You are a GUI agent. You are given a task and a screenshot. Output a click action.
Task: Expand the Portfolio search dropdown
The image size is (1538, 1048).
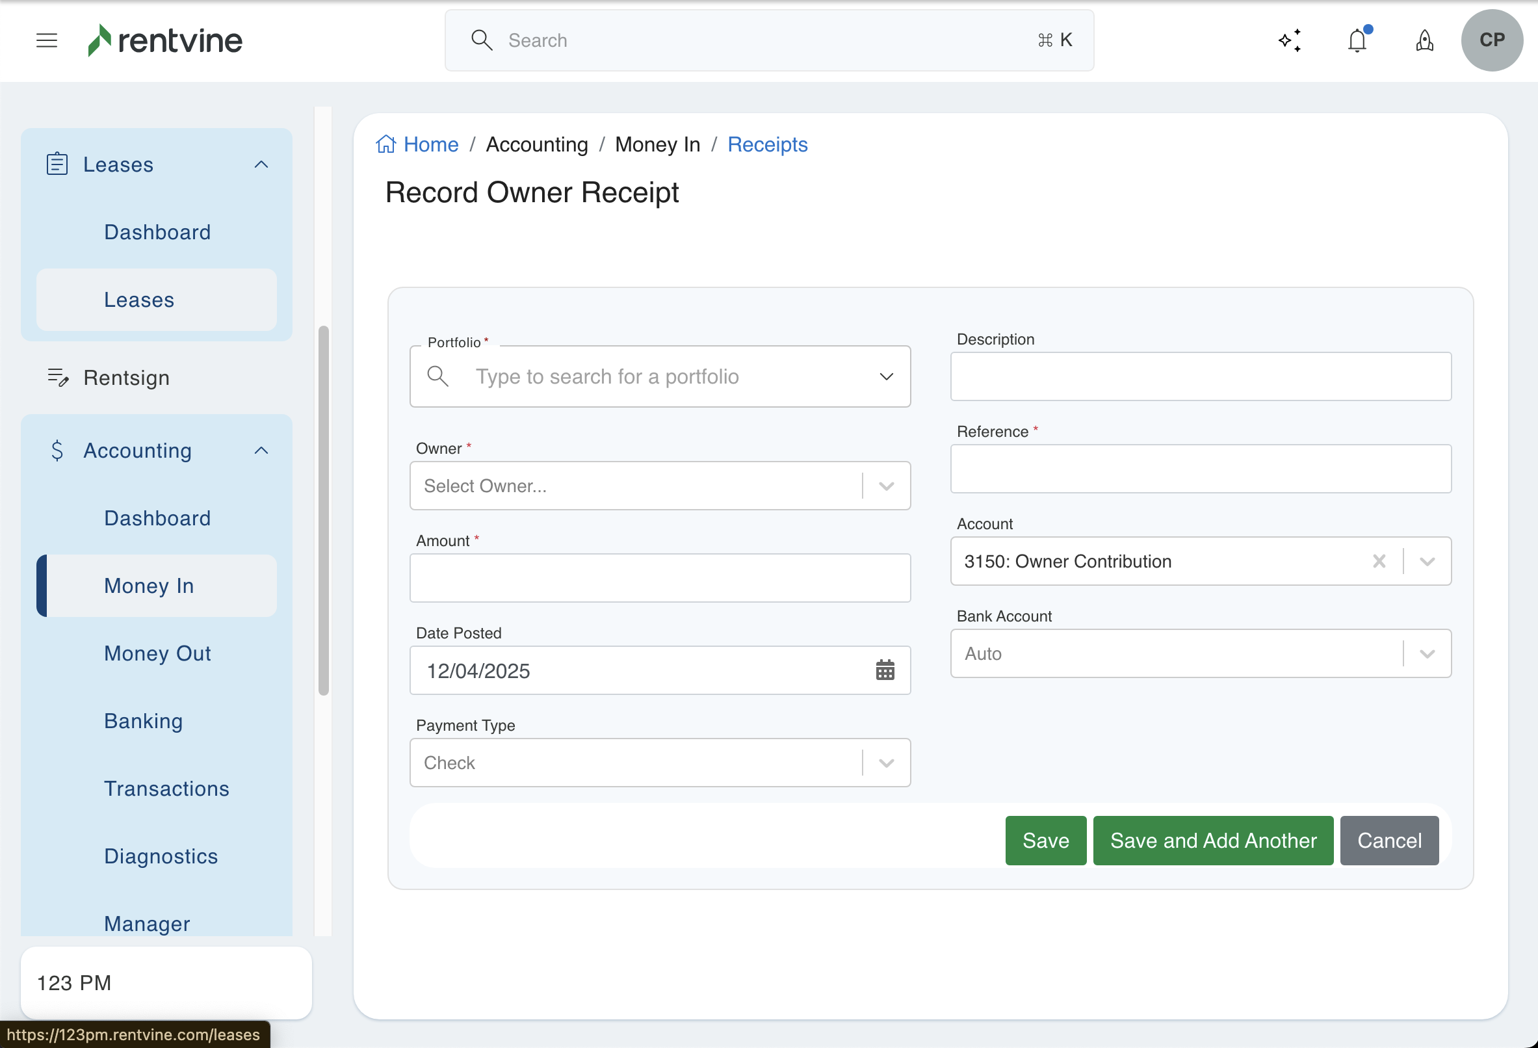886,376
